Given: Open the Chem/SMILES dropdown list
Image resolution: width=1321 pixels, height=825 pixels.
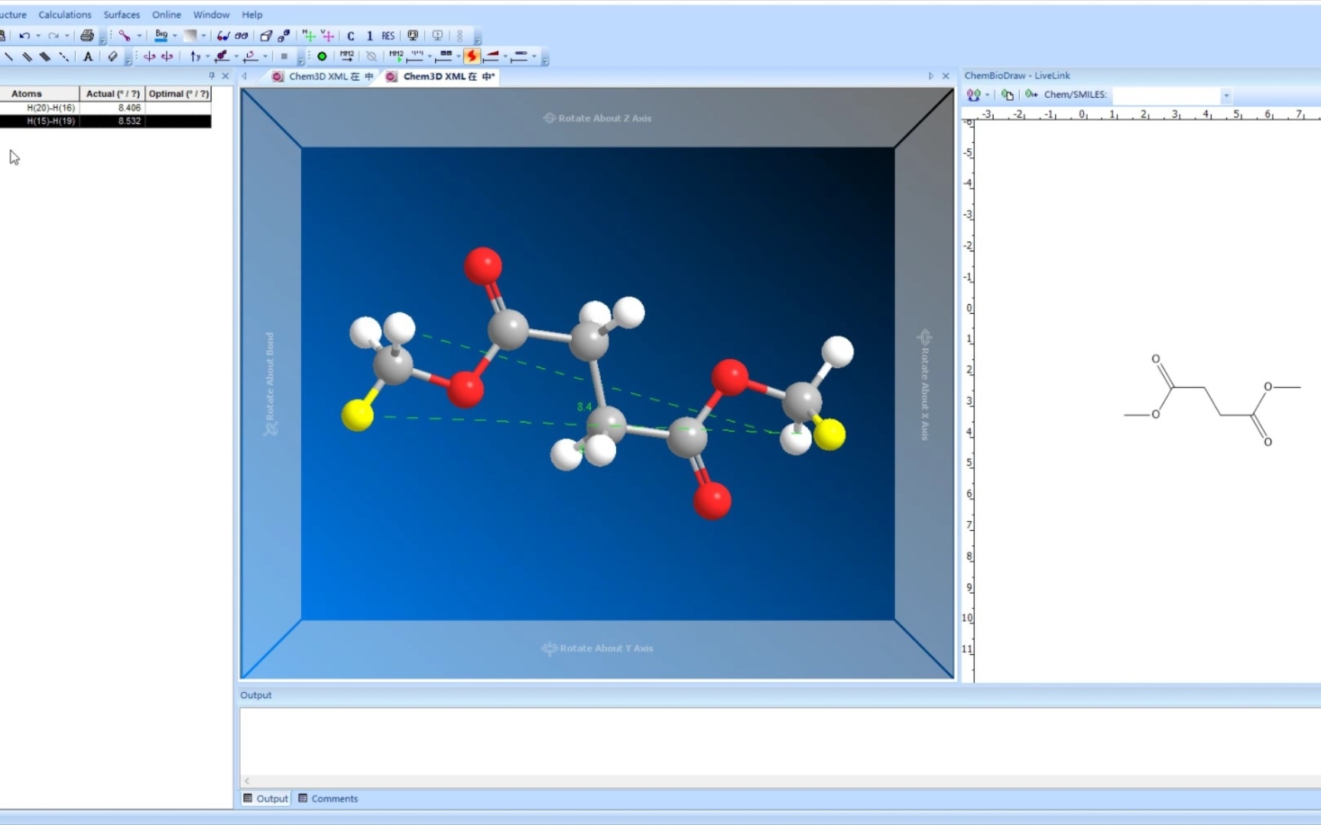Looking at the screenshot, I should 1227,95.
